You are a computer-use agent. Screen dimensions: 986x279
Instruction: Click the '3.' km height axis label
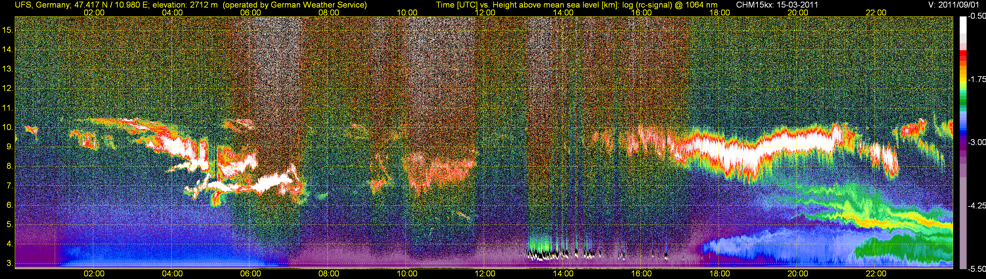point(10,263)
